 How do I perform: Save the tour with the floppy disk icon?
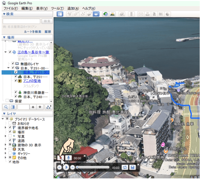132,167
